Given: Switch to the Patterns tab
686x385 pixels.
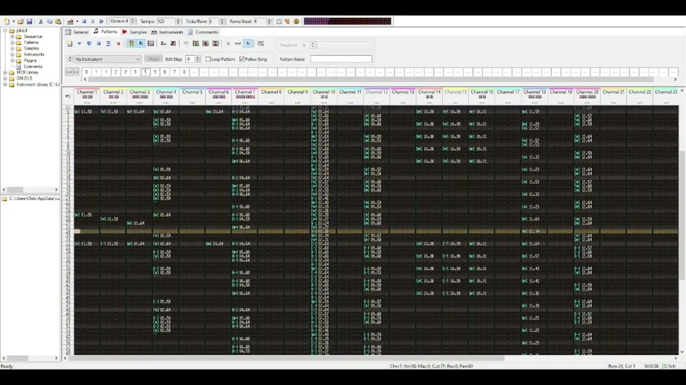Looking at the screenshot, I should 105,32.
